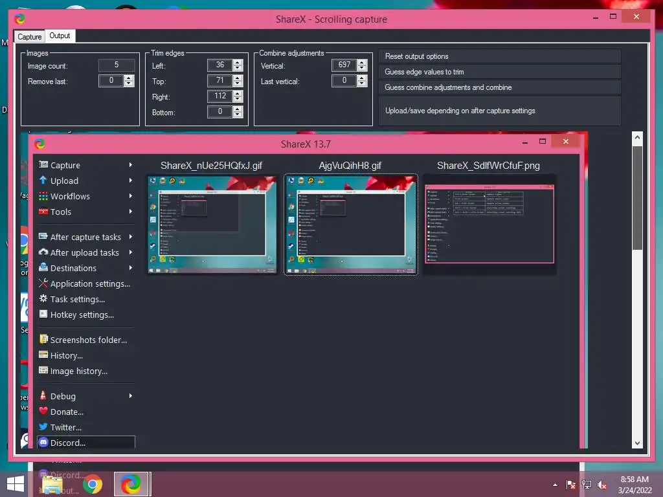The width and height of the screenshot is (663, 497).
Task: Show hidden tray icons arrow
Action: click(555, 485)
